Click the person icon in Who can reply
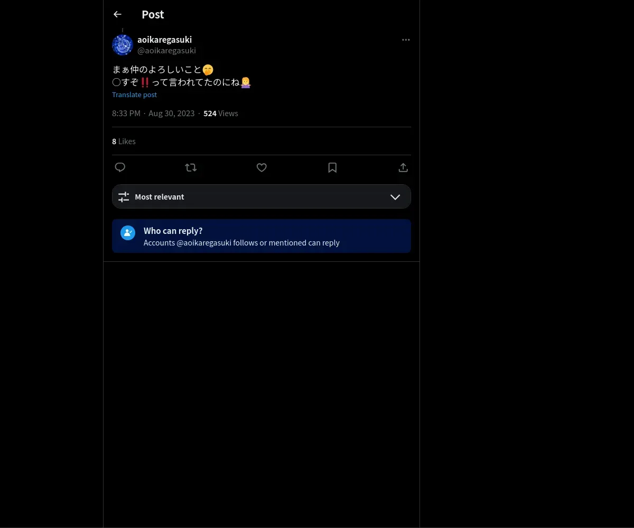 (x=128, y=233)
